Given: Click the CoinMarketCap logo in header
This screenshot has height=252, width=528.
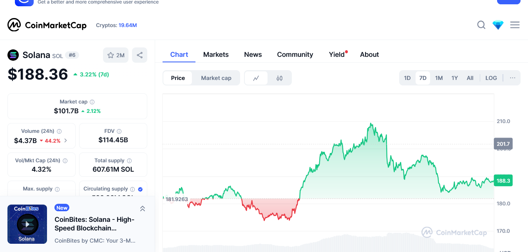Looking at the screenshot, I should click(x=47, y=25).
